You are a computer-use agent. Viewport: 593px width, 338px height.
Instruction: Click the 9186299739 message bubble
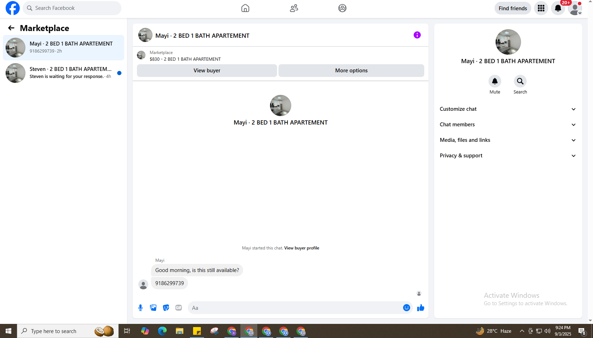coord(169,283)
